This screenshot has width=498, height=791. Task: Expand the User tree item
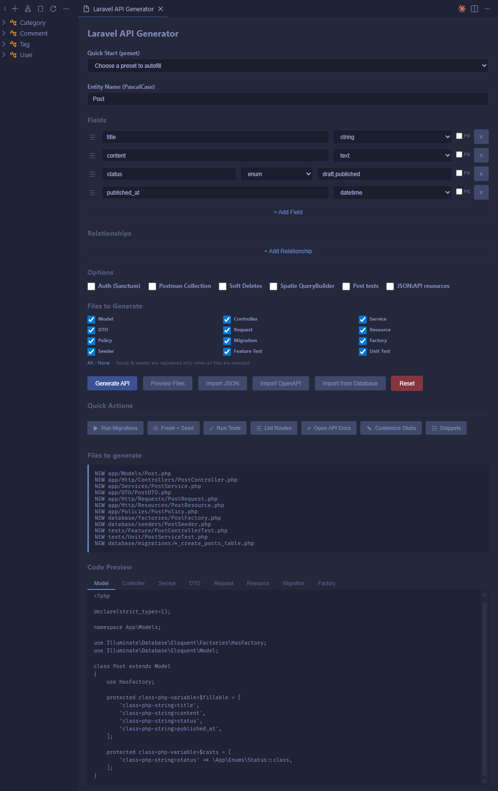coord(4,55)
